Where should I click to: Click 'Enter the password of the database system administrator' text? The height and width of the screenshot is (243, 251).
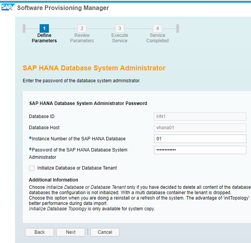82,81
